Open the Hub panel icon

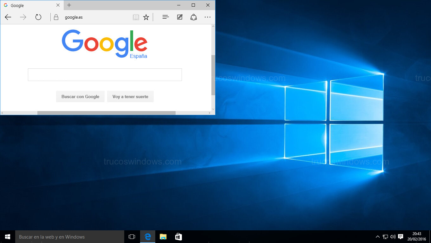click(x=165, y=17)
